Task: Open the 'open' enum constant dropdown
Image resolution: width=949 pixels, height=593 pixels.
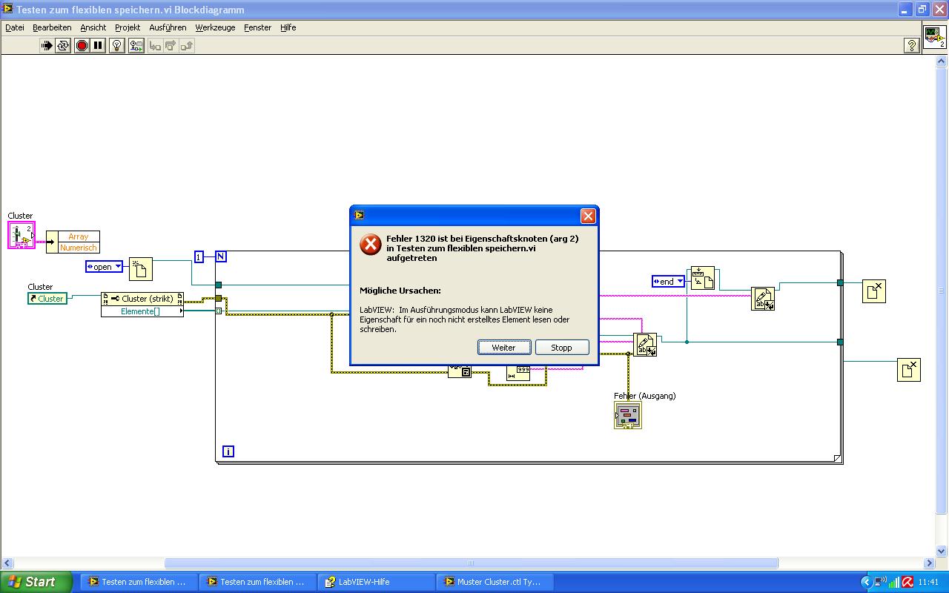Action: tap(104, 267)
